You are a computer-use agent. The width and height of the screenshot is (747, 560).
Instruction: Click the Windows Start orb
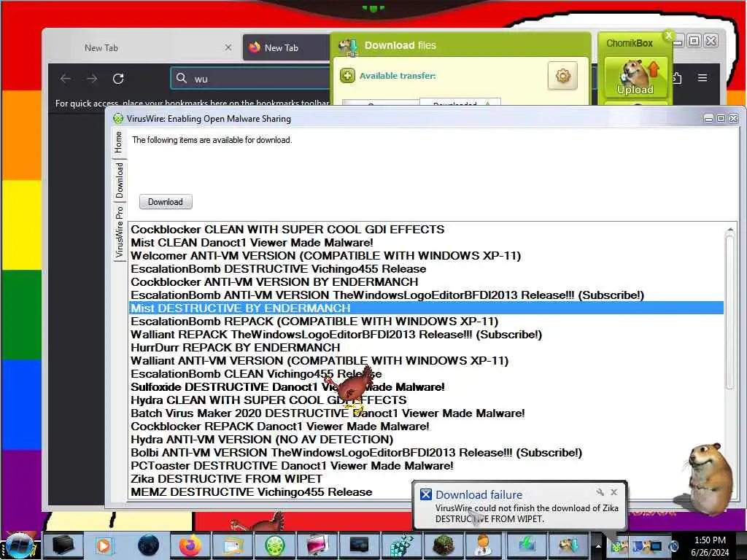(x=19, y=545)
